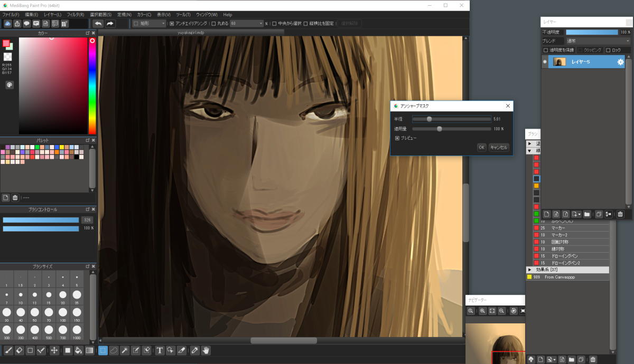Screen dimensions: 634x364
Task: Open the rounding value dropdown showing 60
Action: click(x=246, y=24)
